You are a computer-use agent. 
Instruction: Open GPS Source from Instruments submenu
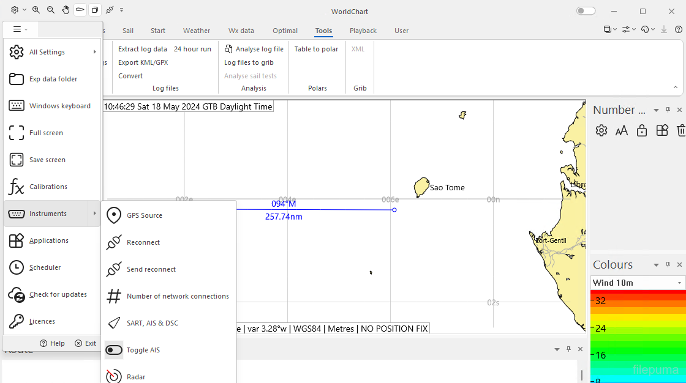tap(144, 215)
